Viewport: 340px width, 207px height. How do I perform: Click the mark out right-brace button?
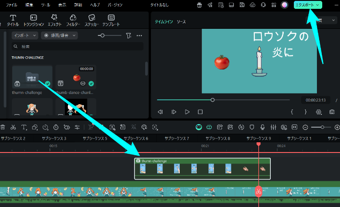(x=305, y=112)
